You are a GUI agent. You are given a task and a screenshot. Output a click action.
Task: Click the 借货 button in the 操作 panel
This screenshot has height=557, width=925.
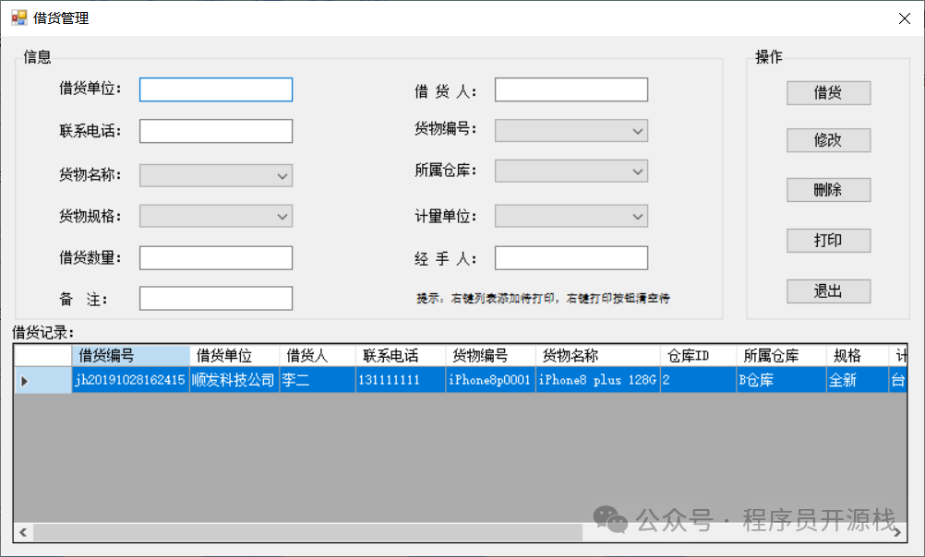point(828,92)
